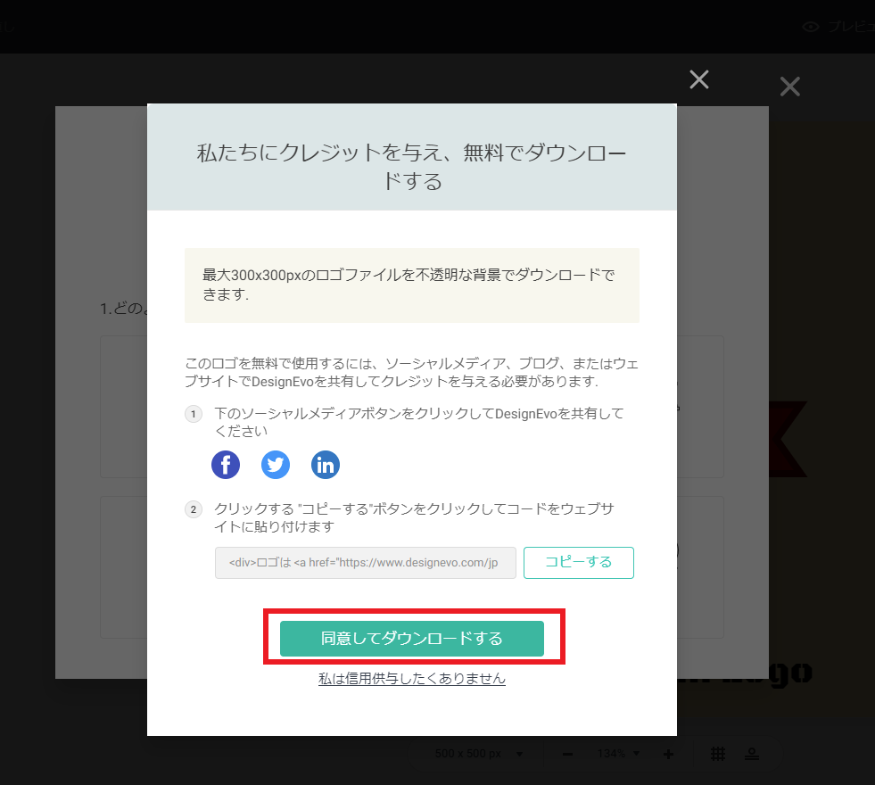Open the 私は信用供与したくありません link
This screenshot has width=875, height=785.
(412, 679)
